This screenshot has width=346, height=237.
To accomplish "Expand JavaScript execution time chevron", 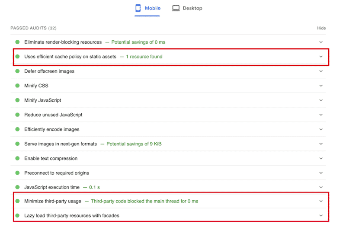I will pos(321,187).
